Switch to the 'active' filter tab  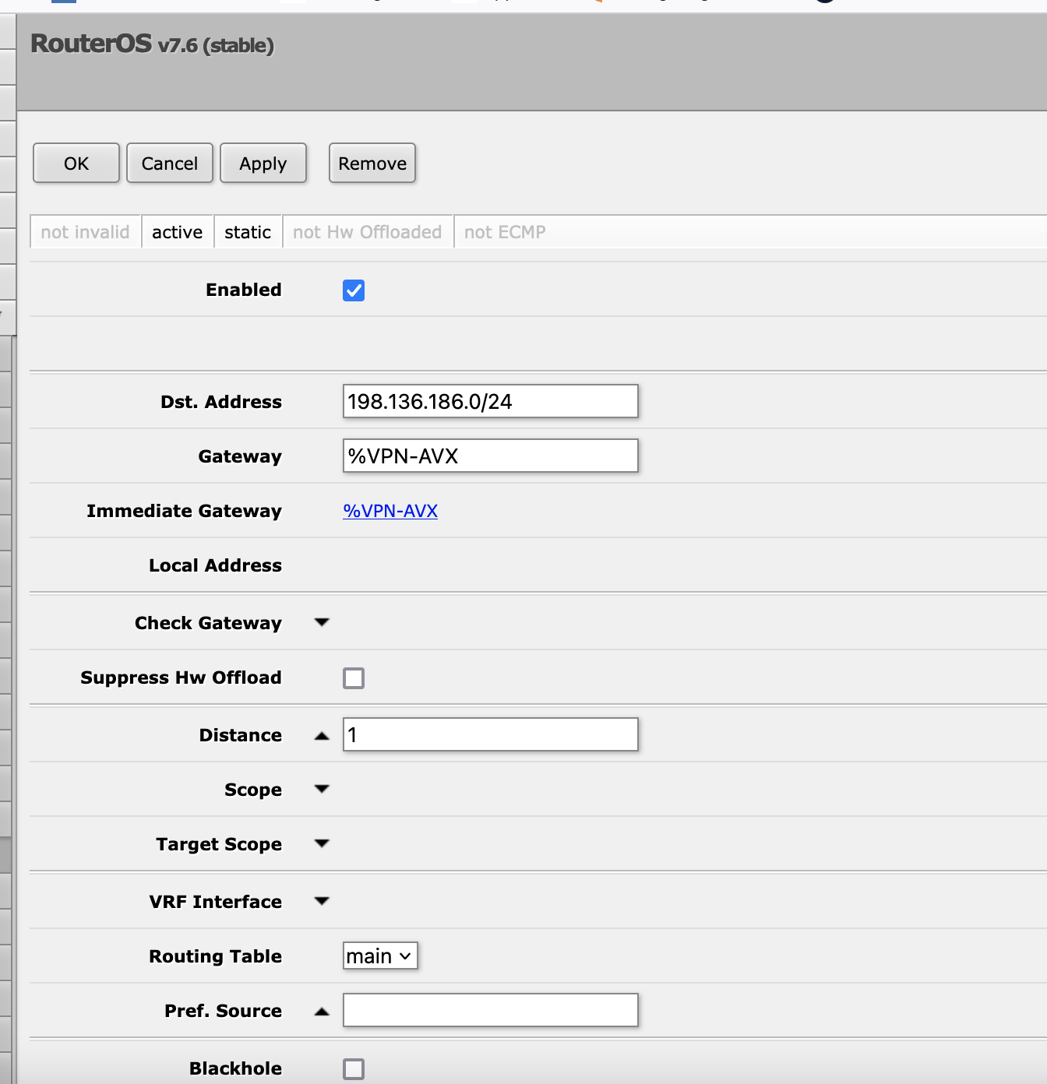[177, 231]
